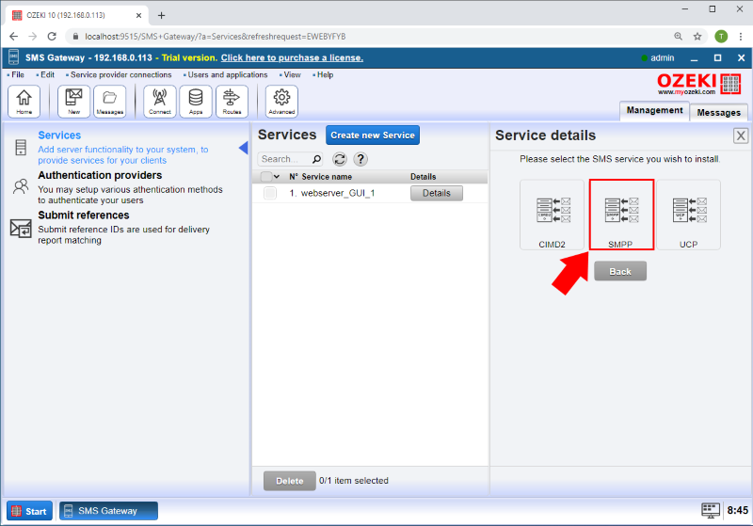Open Details for webserver_GUI_1
The width and height of the screenshot is (753, 526).
click(x=437, y=194)
